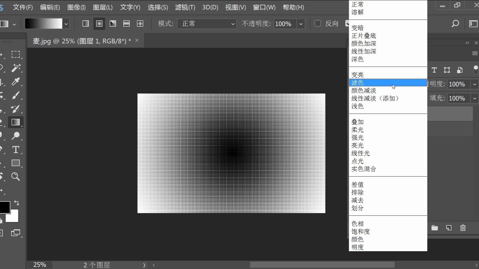Open the status bar info arrow
The image size is (479, 269).
144,265
